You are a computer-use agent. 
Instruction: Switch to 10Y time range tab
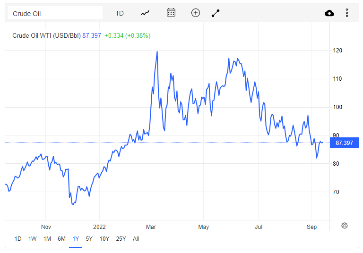point(104,239)
